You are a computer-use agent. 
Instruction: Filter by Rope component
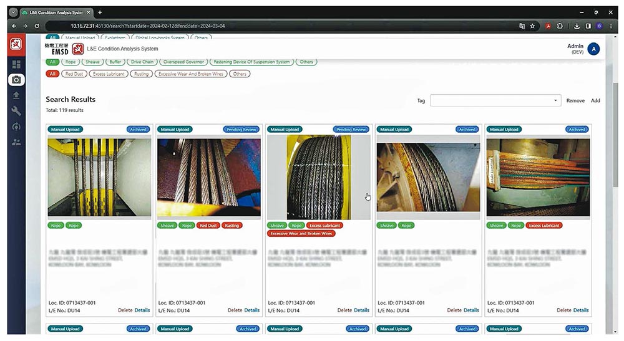click(71, 62)
